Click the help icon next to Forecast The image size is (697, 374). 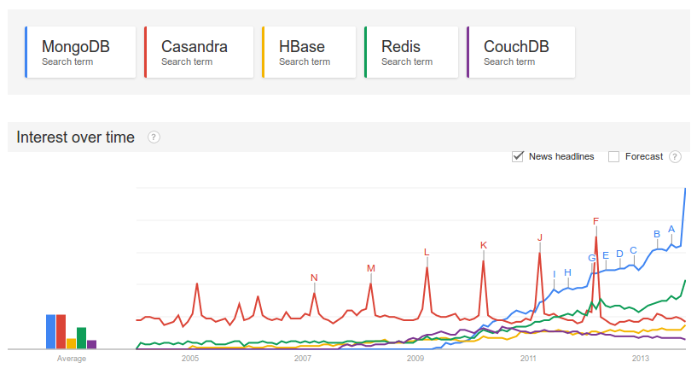[675, 156]
